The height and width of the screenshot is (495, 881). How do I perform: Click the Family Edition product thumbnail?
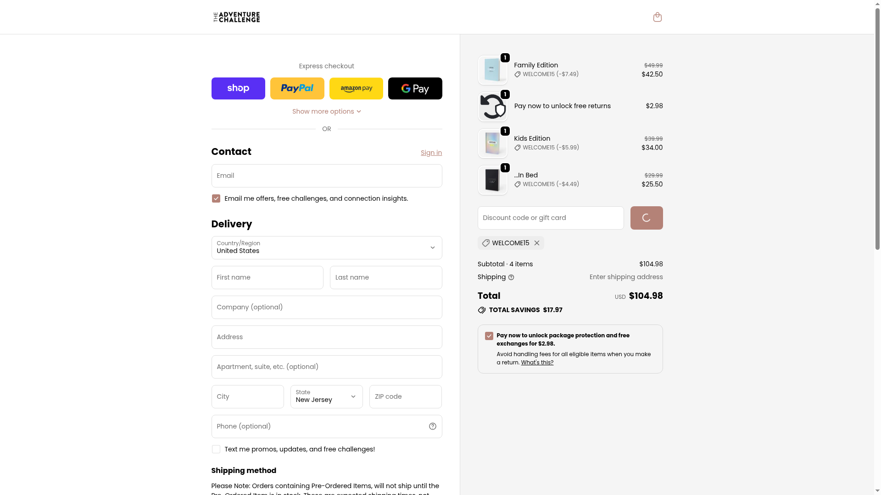point(492,70)
